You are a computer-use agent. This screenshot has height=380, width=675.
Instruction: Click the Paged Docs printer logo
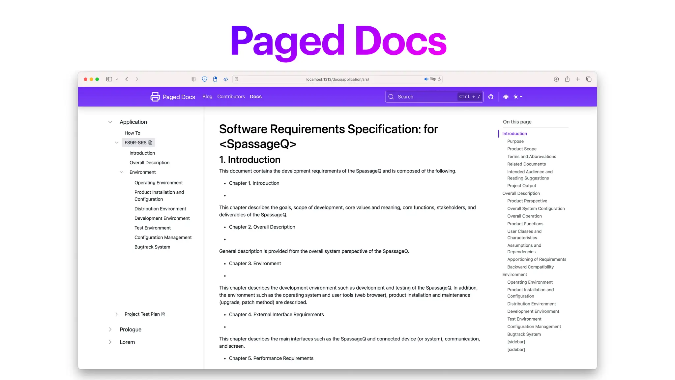coord(155,97)
